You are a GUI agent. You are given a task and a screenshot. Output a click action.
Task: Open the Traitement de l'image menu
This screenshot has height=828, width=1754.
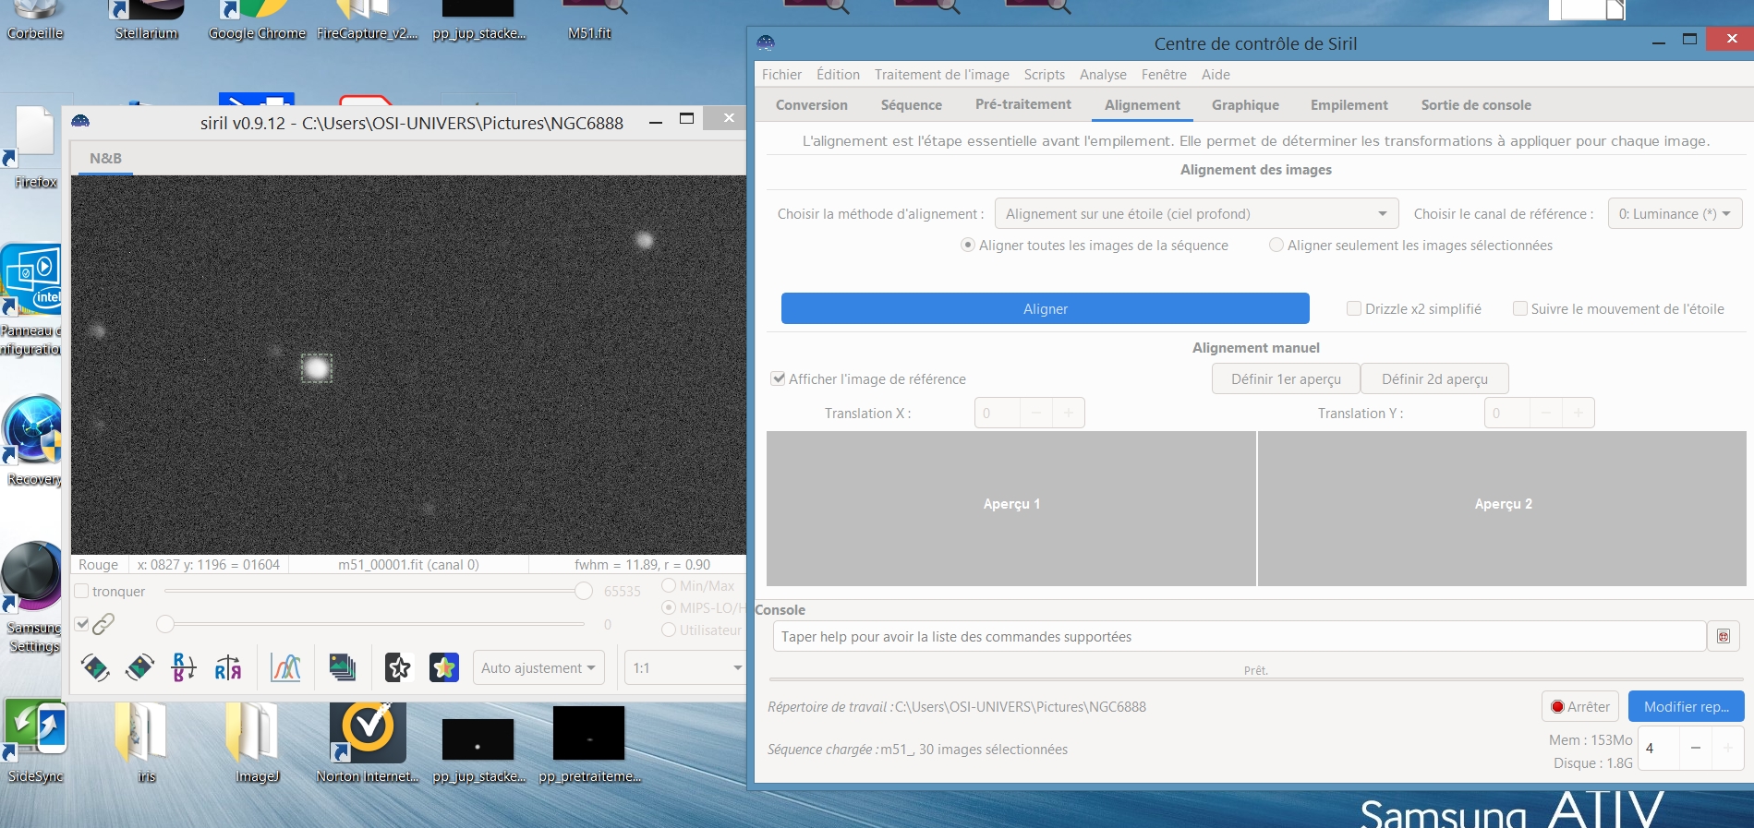(x=941, y=74)
